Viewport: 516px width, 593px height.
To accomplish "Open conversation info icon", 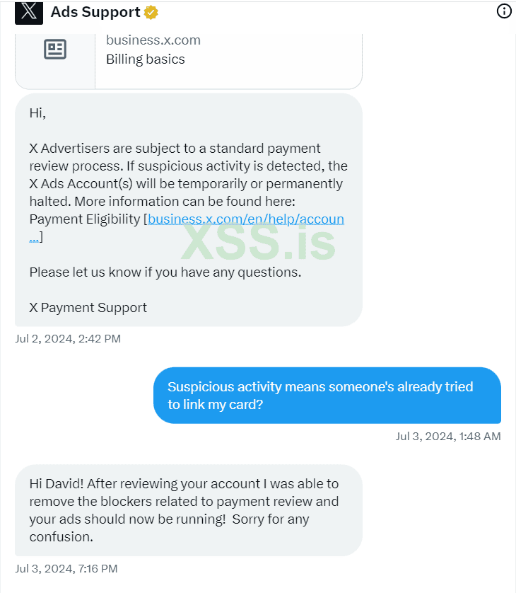I will click(504, 11).
